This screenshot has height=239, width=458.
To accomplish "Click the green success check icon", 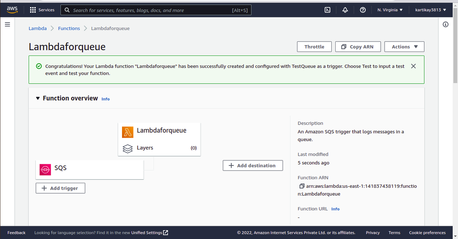I will pyautogui.click(x=39, y=66).
